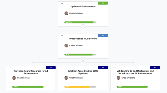Viewport: 167px width, 93px height.
Task: Open the Productionize MCP Servers title
Action: coord(83,39)
